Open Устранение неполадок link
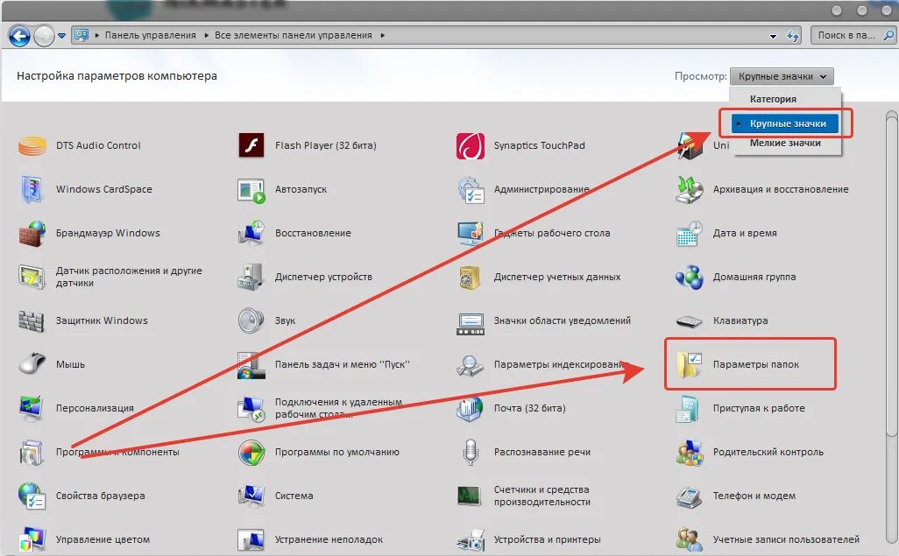The image size is (899, 556). click(x=329, y=539)
